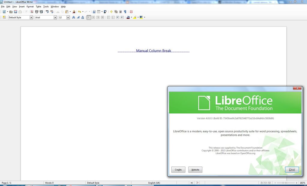The image size is (307, 186).
Task: Open the Tools menu
Action: tap(46, 7)
